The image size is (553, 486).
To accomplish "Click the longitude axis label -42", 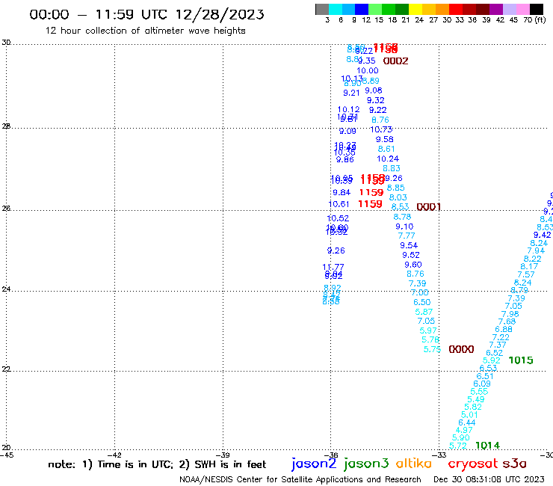I will coord(115,455).
